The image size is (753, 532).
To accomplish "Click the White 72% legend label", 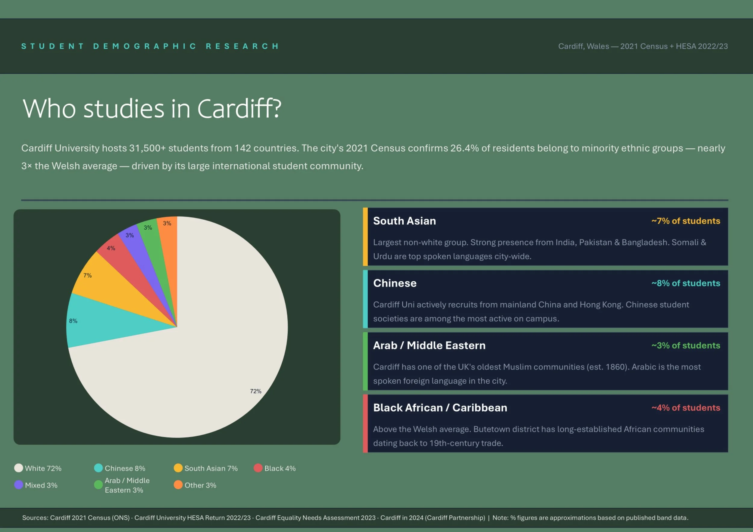I will coord(43,469).
